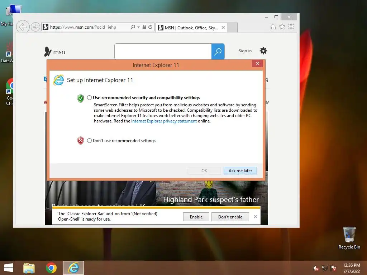Viewport: 367px width, 275px height.
Task: Minimize the Internet Explorer window
Action: [x=267, y=17]
